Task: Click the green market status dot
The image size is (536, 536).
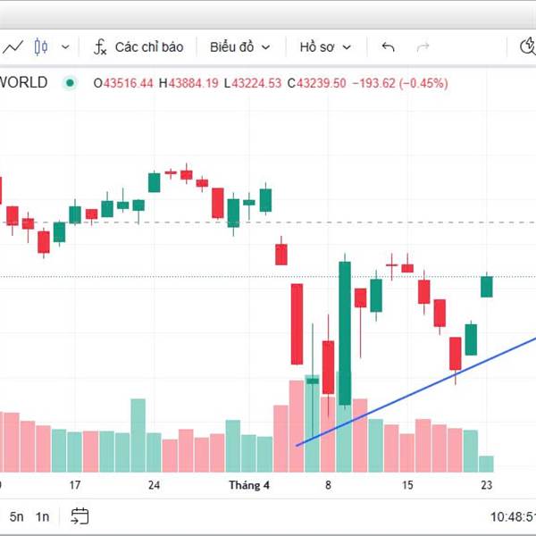Action: 70,83
